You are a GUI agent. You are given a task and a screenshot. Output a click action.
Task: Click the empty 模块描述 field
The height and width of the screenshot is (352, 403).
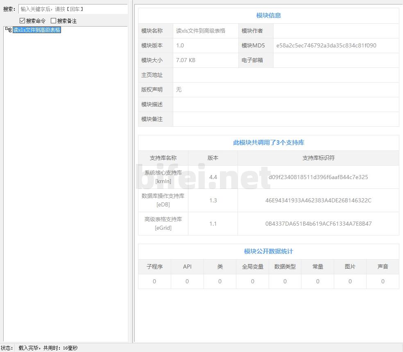pos(285,104)
